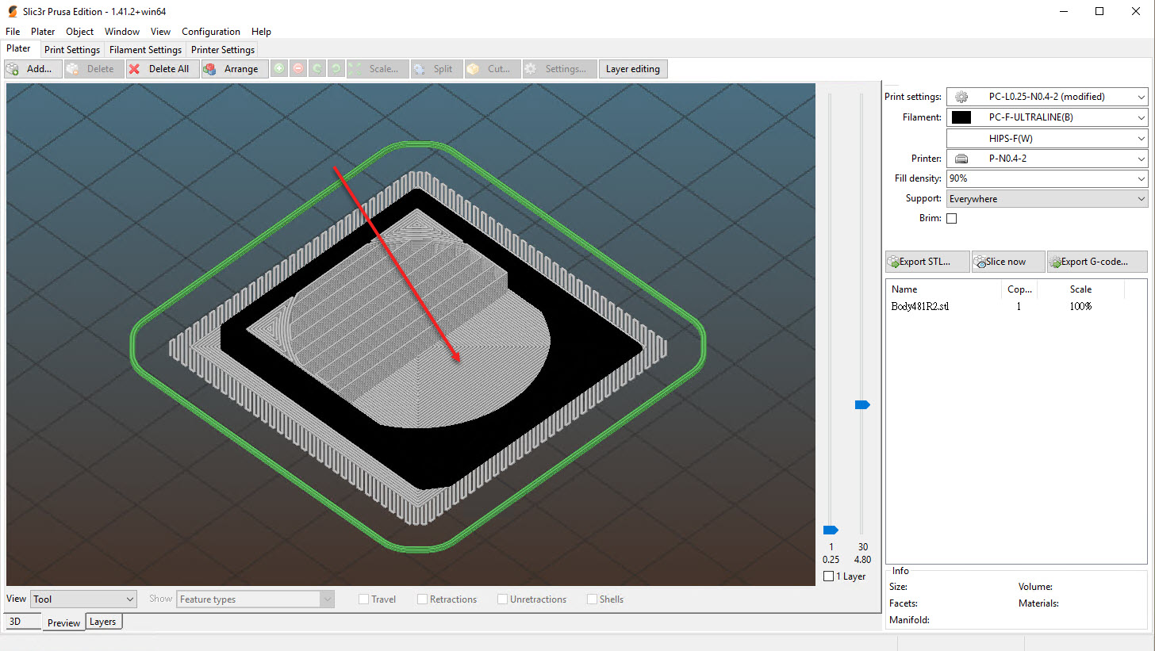Click the Export G-code button

[x=1097, y=262]
